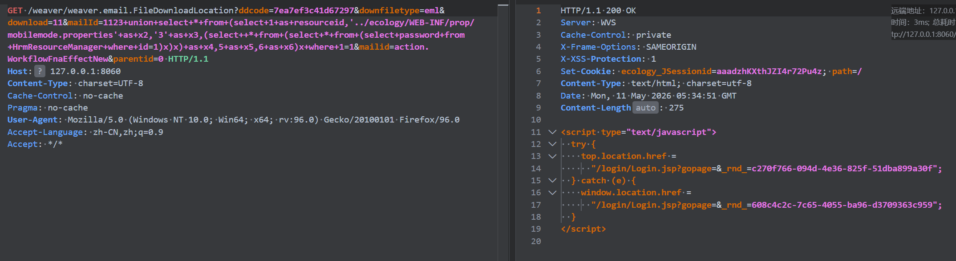Click the HTTP/1.1 200 OK status line
Screen dimensions: 956x261
tap(598, 10)
